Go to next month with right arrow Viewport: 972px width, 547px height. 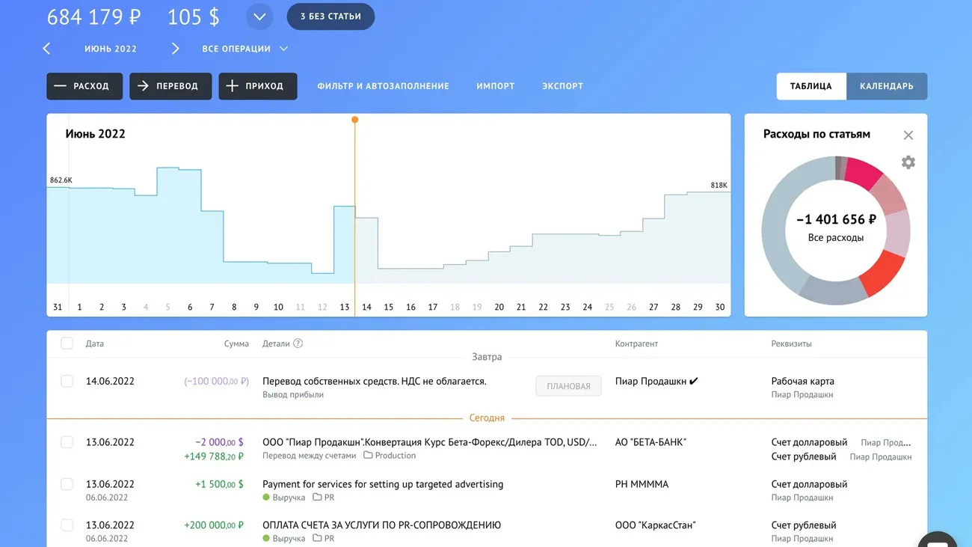click(175, 49)
